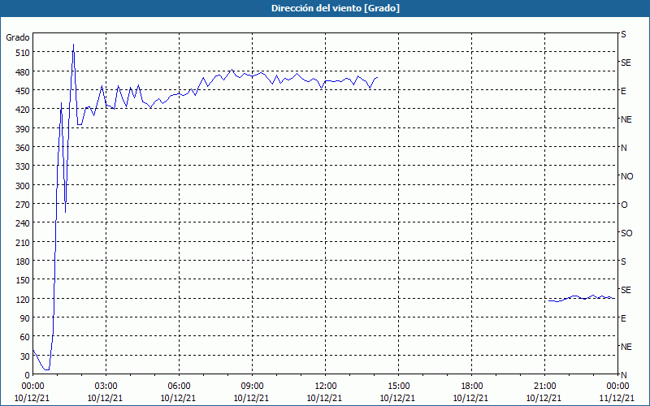Click the 12:00 time label
Screen dimensions: 650x406
click(x=326, y=387)
